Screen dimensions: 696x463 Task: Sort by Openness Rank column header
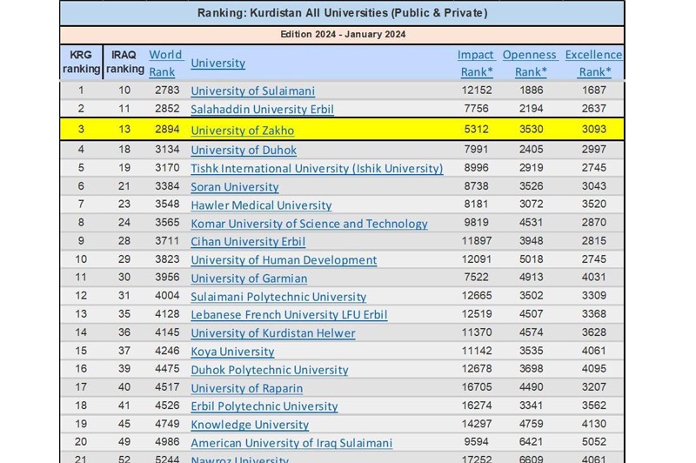(529, 63)
